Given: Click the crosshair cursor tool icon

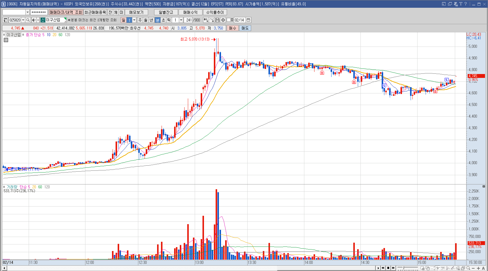Looking at the screenshot, I should [x=438, y=268].
